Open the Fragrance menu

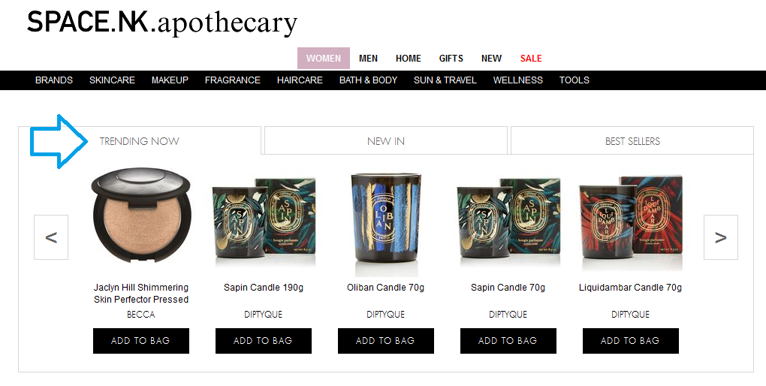pyautogui.click(x=233, y=80)
